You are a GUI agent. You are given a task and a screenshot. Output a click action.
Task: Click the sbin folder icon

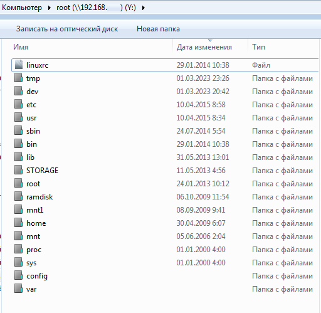[19, 130]
